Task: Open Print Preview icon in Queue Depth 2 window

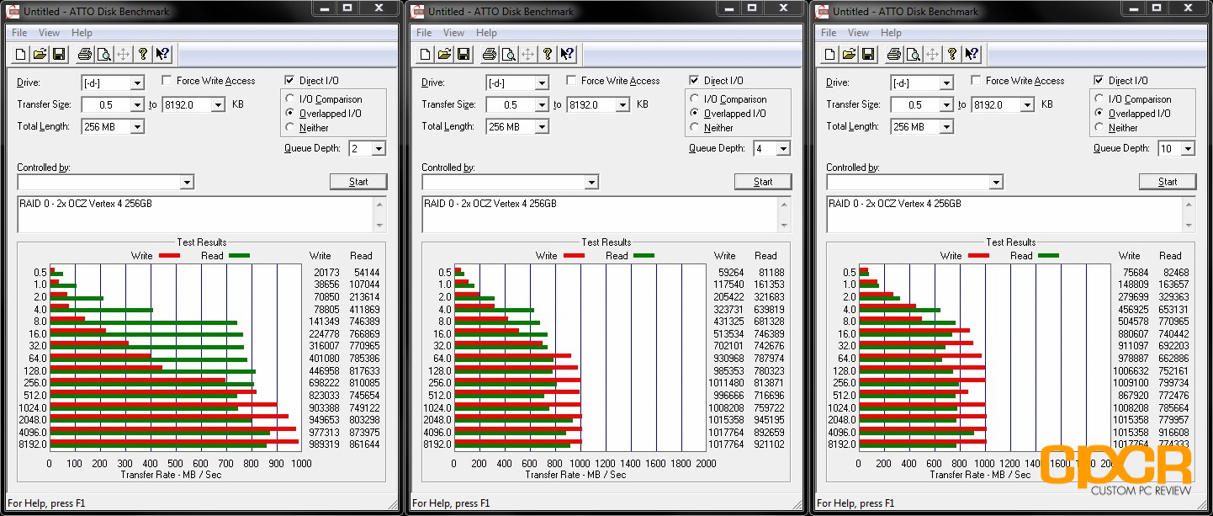Action: click(104, 55)
